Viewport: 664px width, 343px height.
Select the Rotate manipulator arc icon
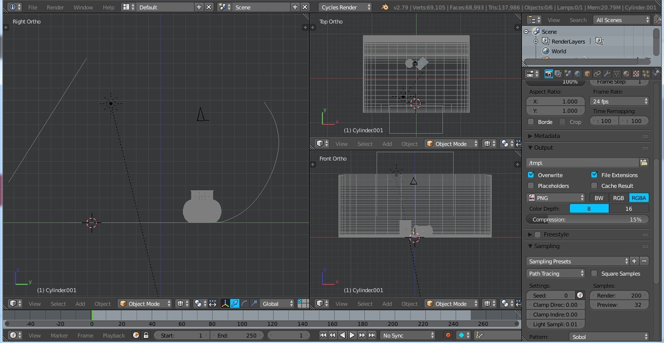pyautogui.click(x=245, y=304)
